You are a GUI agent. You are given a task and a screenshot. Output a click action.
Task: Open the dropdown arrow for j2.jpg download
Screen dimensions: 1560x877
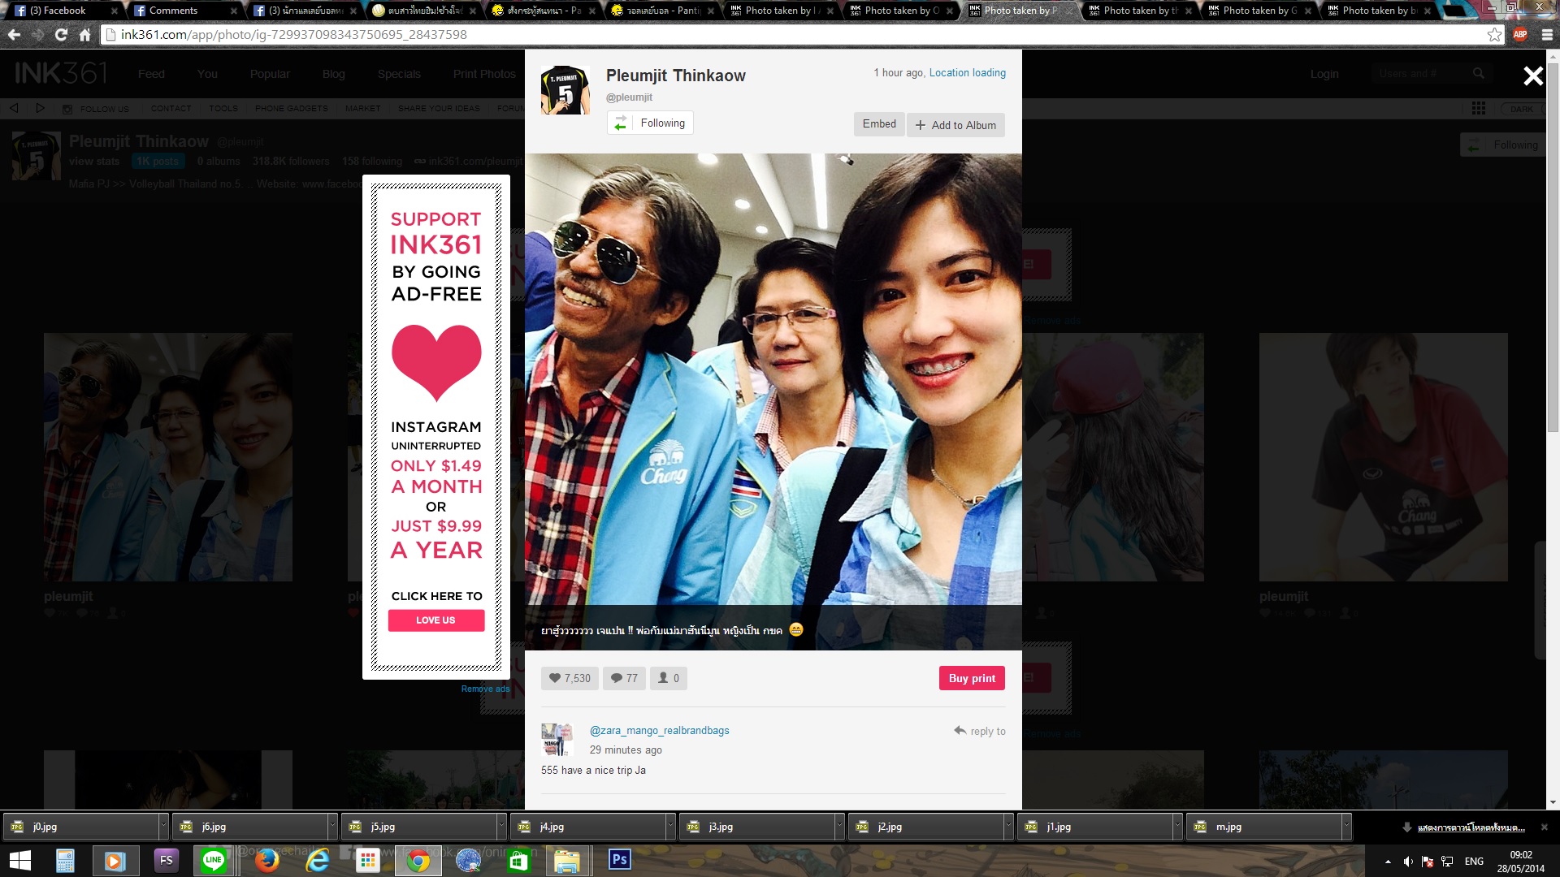point(1008,827)
